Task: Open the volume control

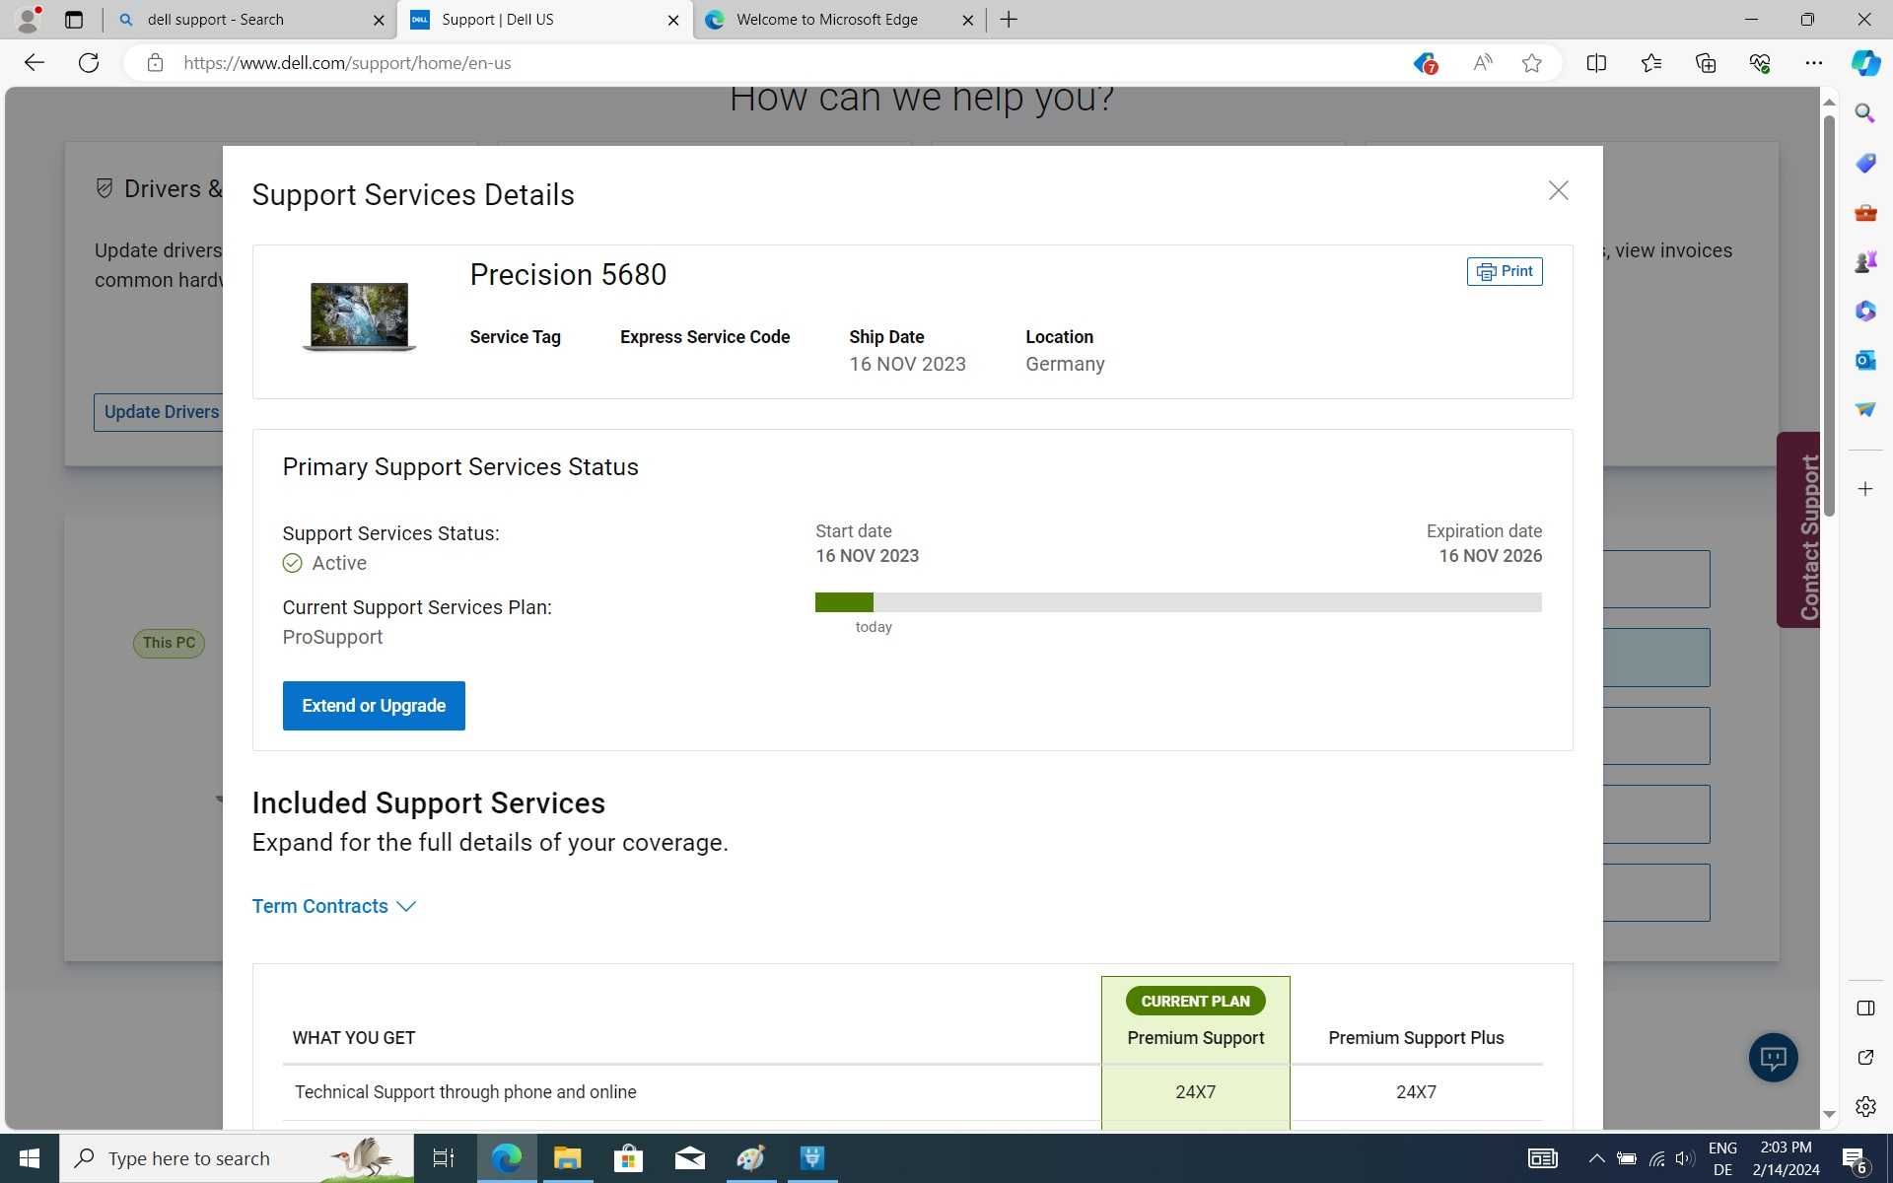Action: [x=1684, y=1158]
